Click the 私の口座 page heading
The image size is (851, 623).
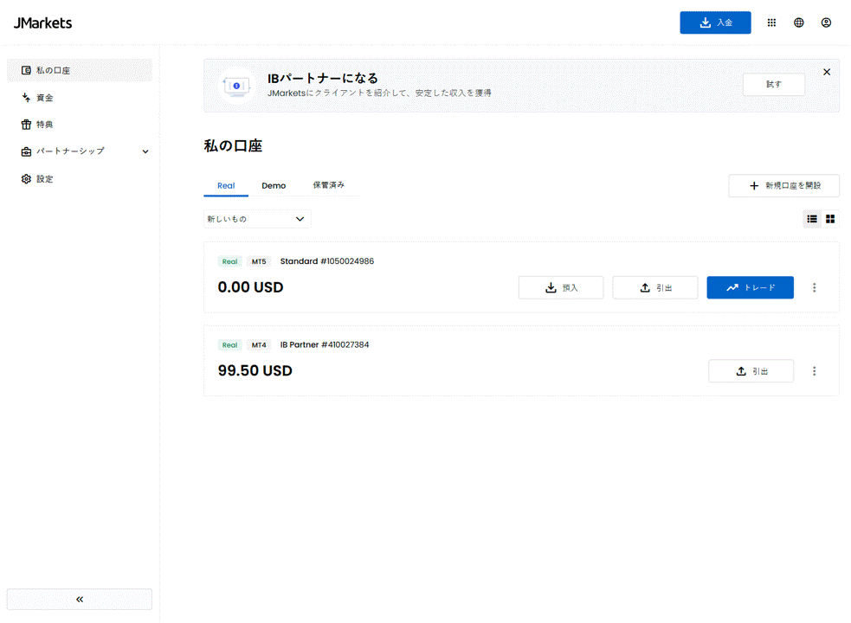click(x=233, y=146)
